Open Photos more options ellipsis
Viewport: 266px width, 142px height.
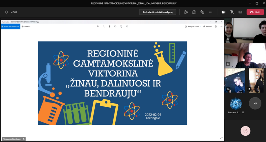pos(221,27)
